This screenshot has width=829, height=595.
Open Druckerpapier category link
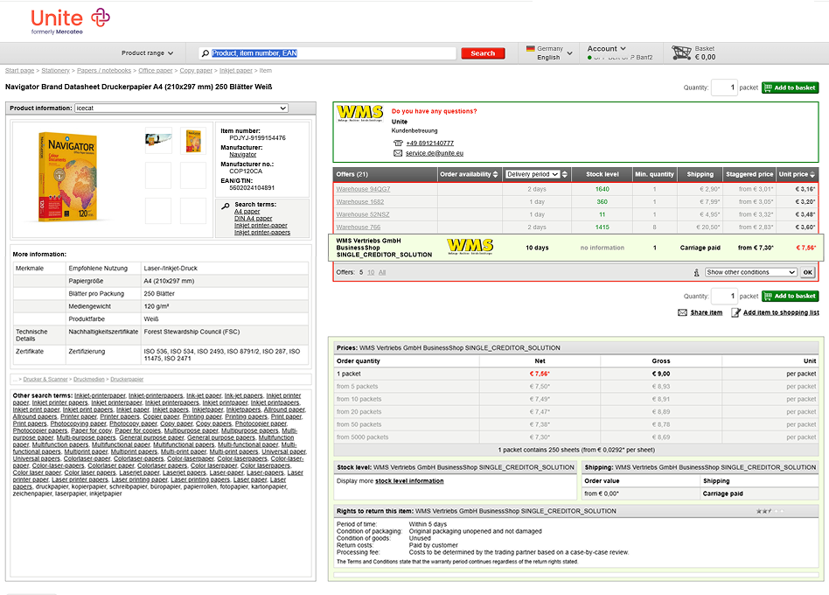pos(127,379)
